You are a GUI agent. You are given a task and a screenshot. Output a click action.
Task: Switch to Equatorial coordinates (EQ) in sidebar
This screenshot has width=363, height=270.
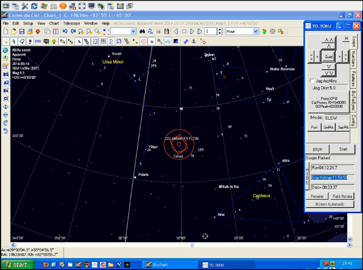pos(6,75)
